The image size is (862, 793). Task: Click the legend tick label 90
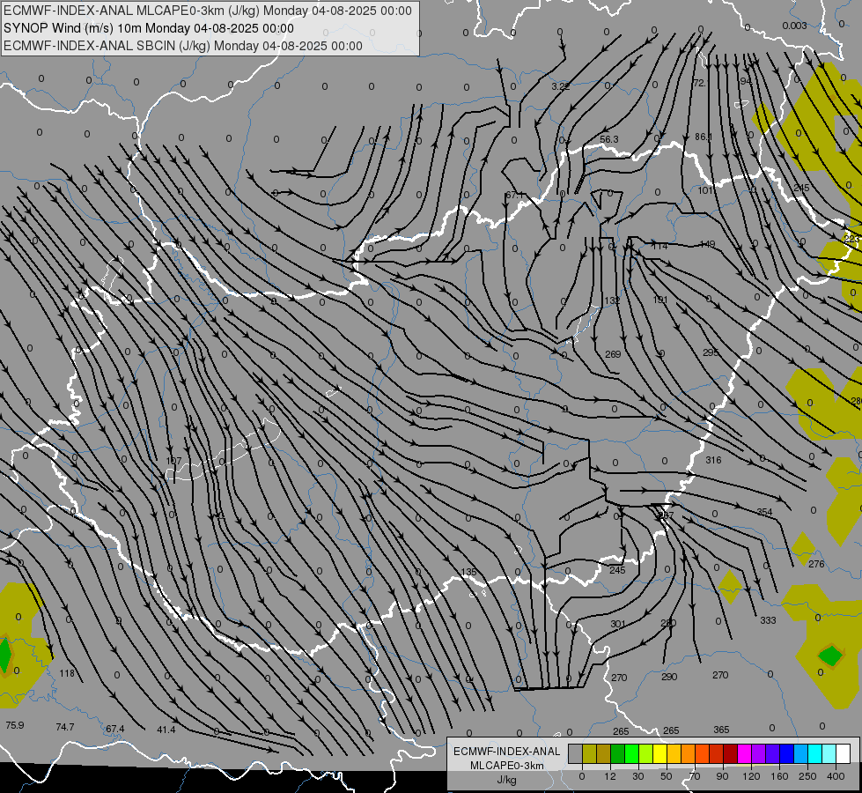[722, 776]
